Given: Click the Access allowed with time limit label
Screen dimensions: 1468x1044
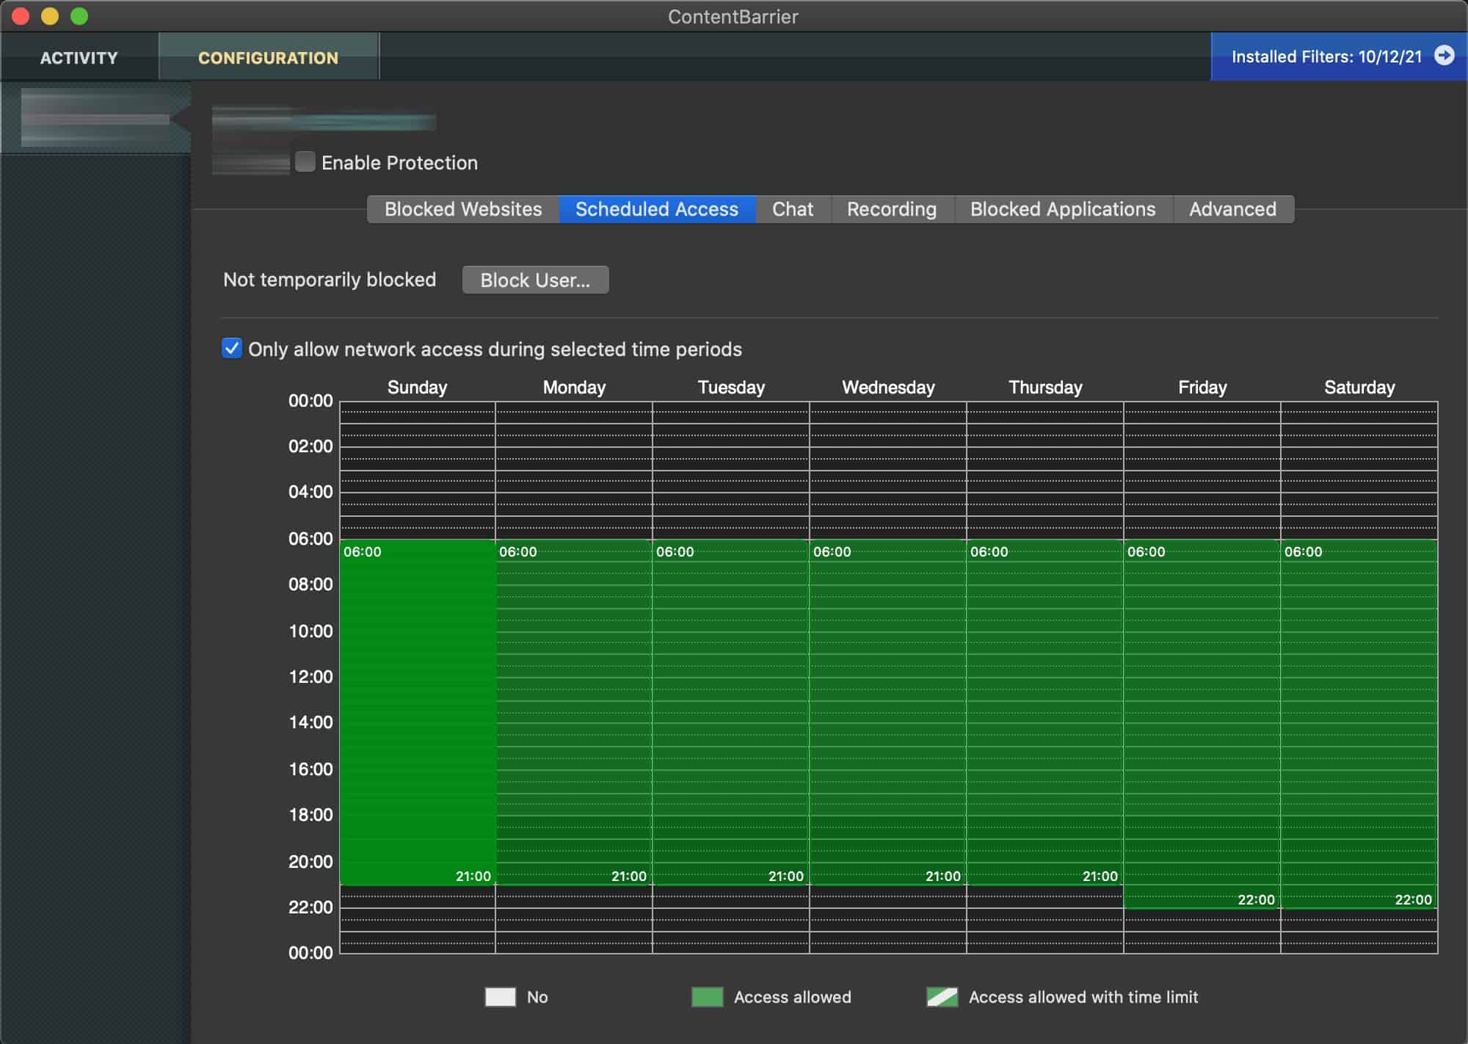Looking at the screenshot, I should [1083, 997].
